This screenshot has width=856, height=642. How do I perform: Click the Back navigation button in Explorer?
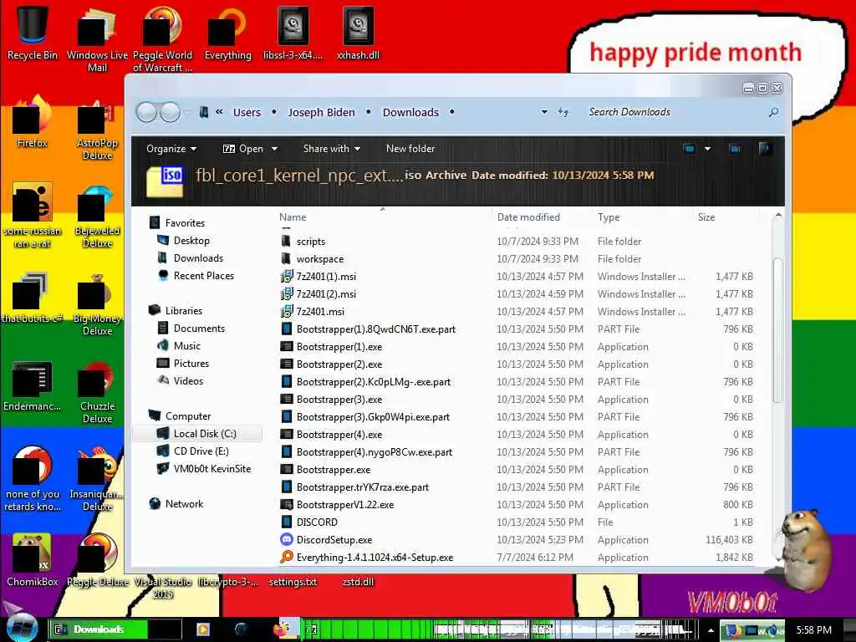tap(146, 113)
